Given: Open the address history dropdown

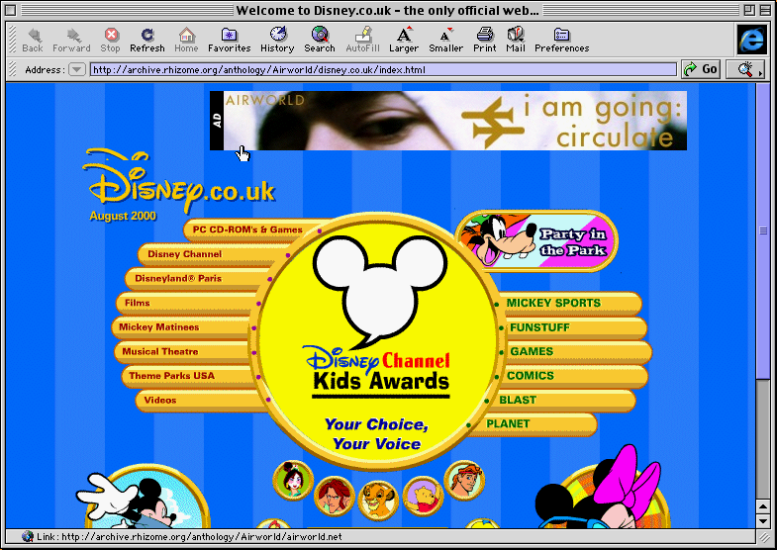Looking at the screenshot, I should point(77,69).
